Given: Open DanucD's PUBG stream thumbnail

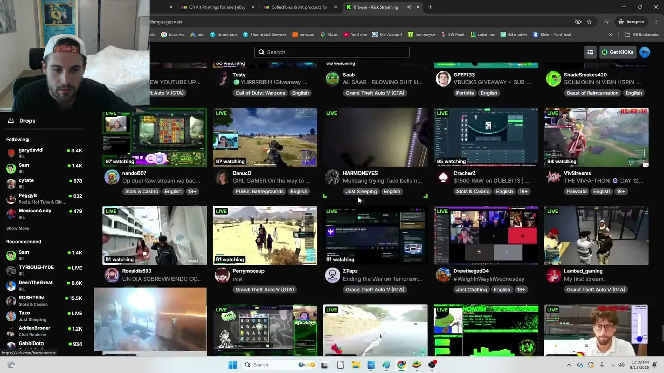Looking at the screenshot, I should pos(265,137).
